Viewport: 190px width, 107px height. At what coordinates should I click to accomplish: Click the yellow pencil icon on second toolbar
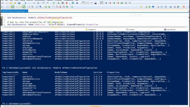pos(141,7)
